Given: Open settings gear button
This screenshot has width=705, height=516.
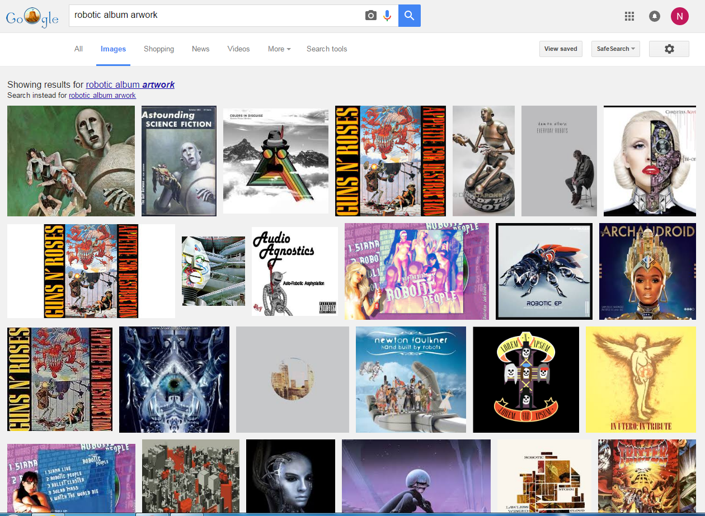Looking at the screenshot, I should point(669,49).
